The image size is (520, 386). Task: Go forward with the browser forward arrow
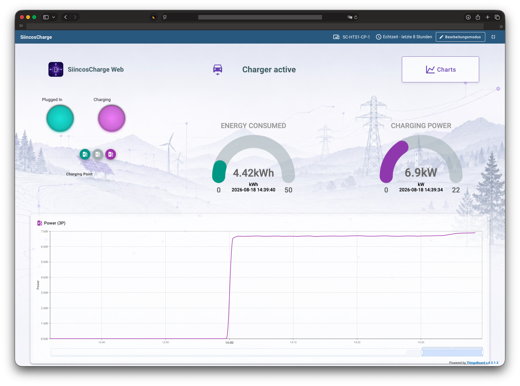pos(75,17)
